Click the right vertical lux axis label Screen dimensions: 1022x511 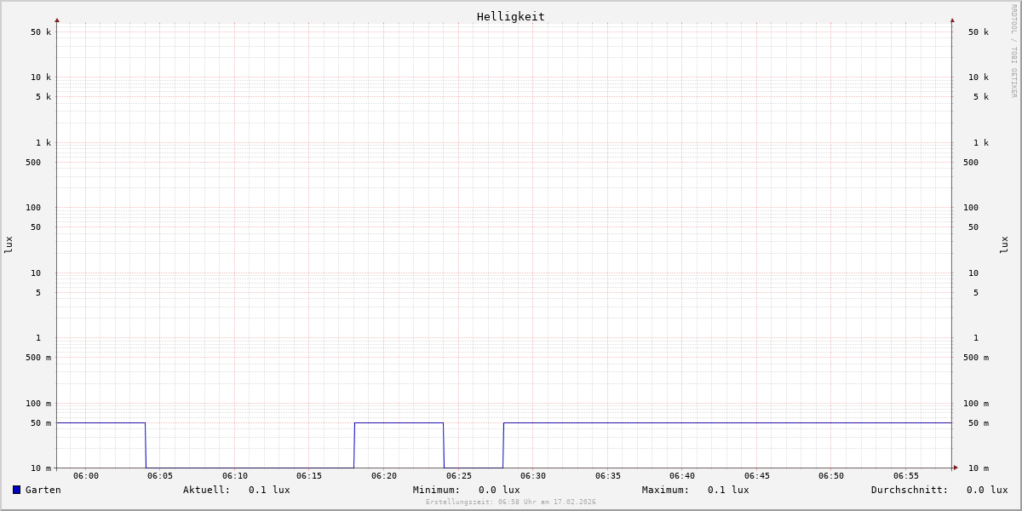[x=1004, y=244]
